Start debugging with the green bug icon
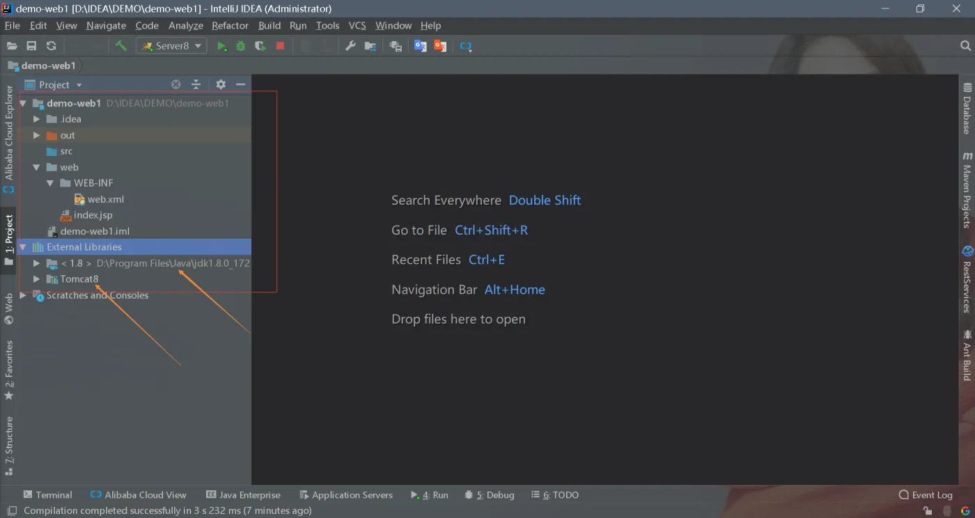The image size is (975, 518). (x=241, y=46)
